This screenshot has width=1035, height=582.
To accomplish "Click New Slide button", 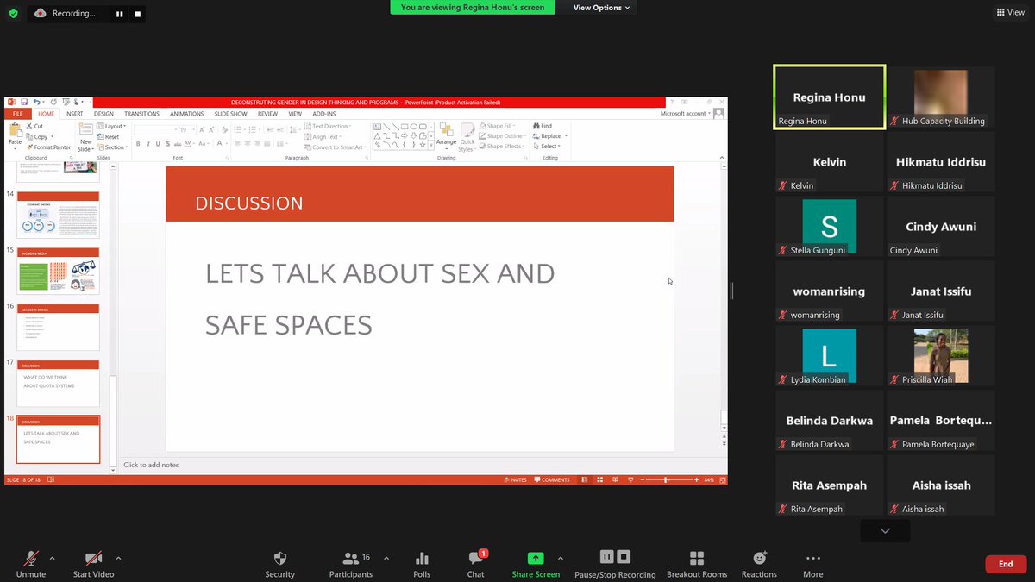I will coord(85,137).
